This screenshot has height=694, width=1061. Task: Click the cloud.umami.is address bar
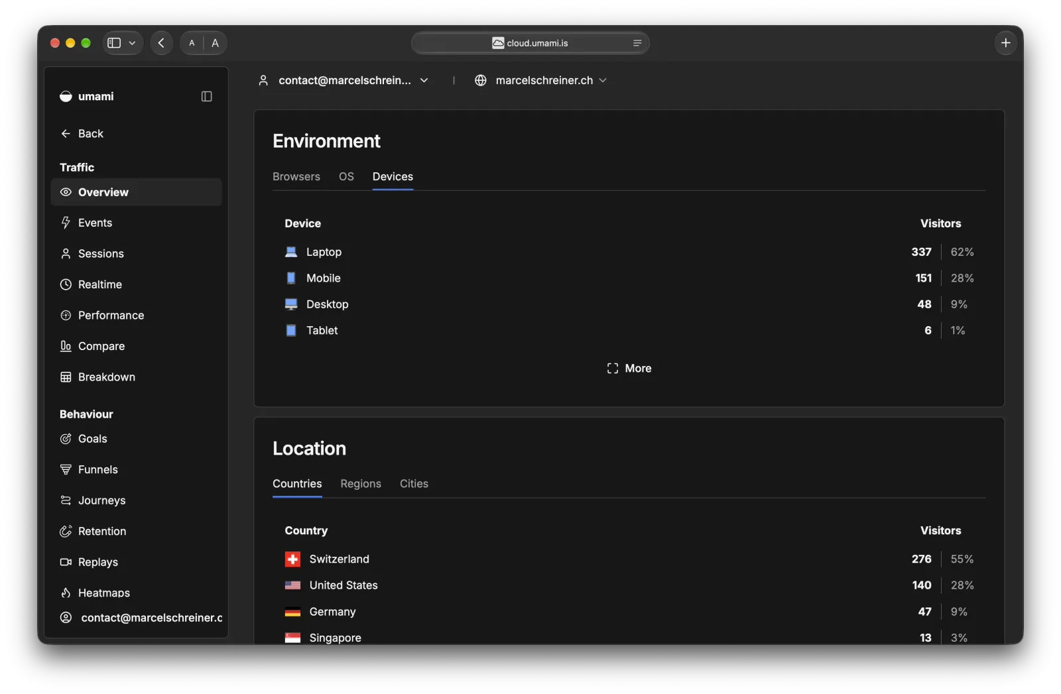click(530, 43)
